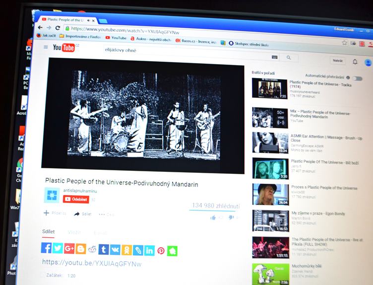This screenshot has height=285, width=373.
Task: Open the YouTube bookmark in bookmarks bar
Action: [x=116, y=38]
